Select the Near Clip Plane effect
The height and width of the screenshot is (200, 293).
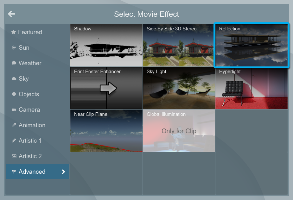[x=106, y=131]
